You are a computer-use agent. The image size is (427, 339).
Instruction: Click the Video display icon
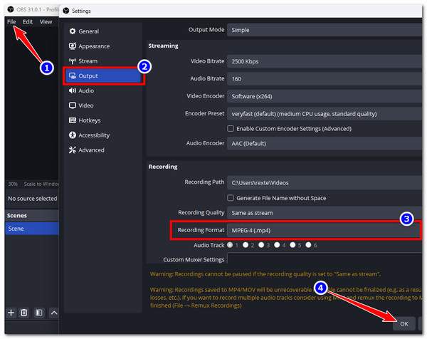73,105
